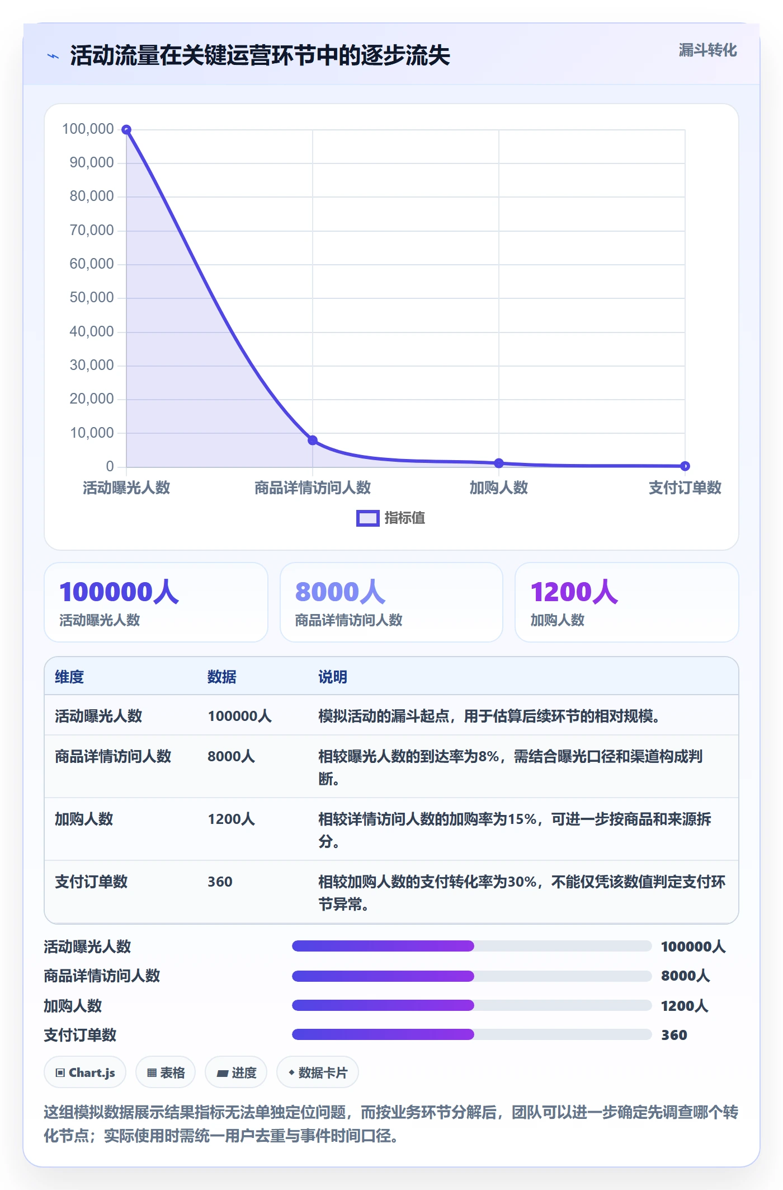This screenshot has height=1190, width=783.
Task: Open the 1200人 data card
Action: [x=627, y=602]
